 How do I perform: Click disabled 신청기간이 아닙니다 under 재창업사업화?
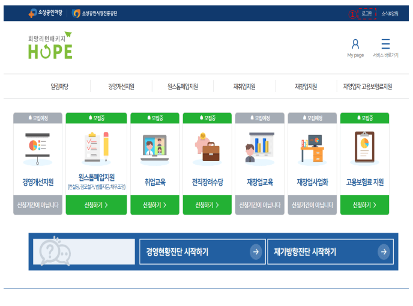(x=312, y=205)
